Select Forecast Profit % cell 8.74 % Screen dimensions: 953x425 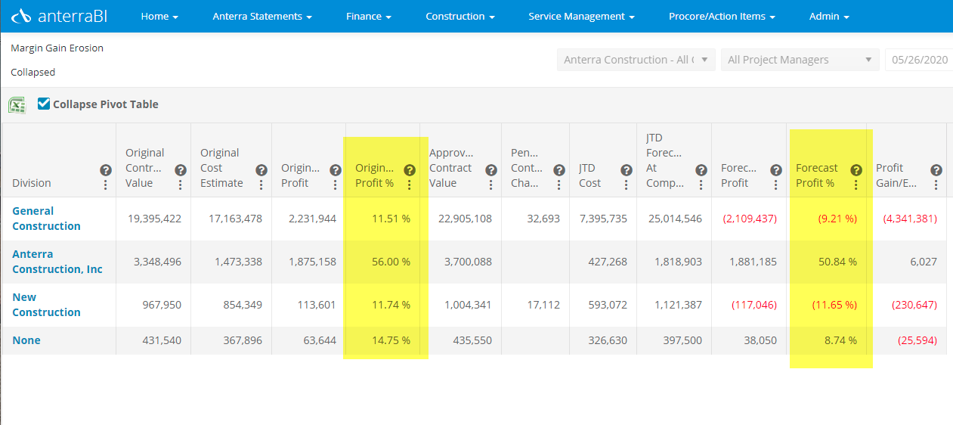[840, 340]
